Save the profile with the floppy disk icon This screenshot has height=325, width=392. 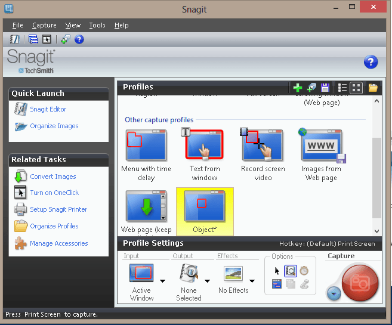tap(325, 88)
